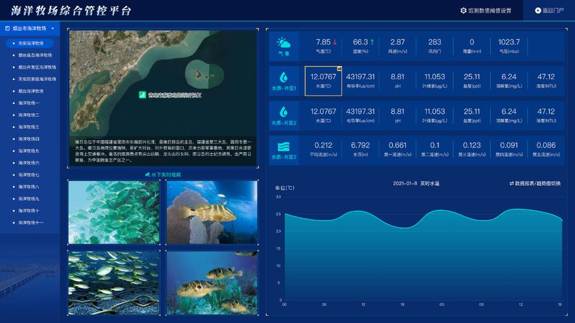Select the 气象 sun-and-cloud weather icon
The width and height of the screenshot is (575, 323).
point(284,43)
